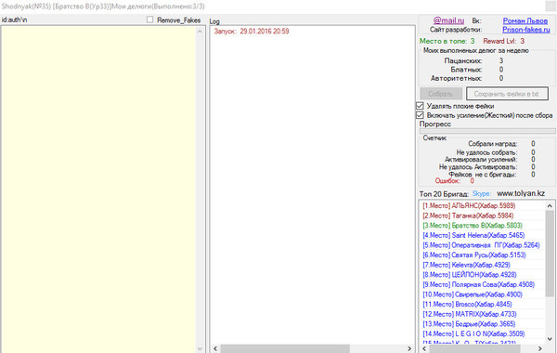Click left arrow of brigades list horizontal scrollbar
The width and height of the screenshot is (557, 353).
[x=424, y=348]
